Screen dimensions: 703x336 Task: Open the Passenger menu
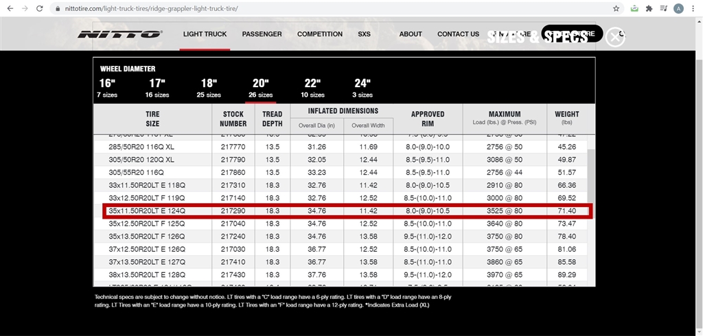coord(262,34)
